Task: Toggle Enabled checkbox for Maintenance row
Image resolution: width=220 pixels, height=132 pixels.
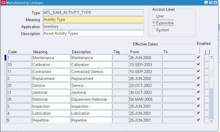Action: (x=198, y=57)
